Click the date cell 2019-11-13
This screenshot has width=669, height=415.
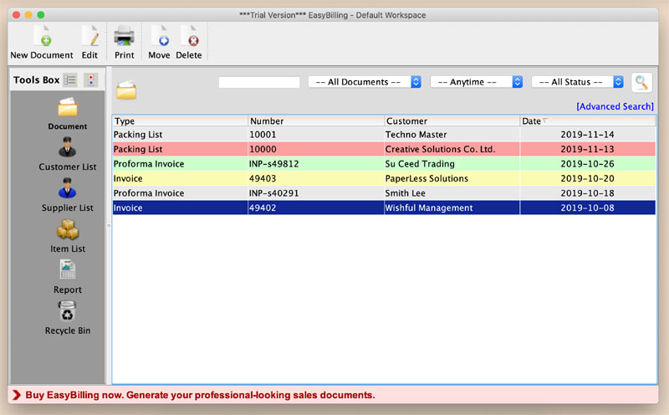click(x=588, y=149)
